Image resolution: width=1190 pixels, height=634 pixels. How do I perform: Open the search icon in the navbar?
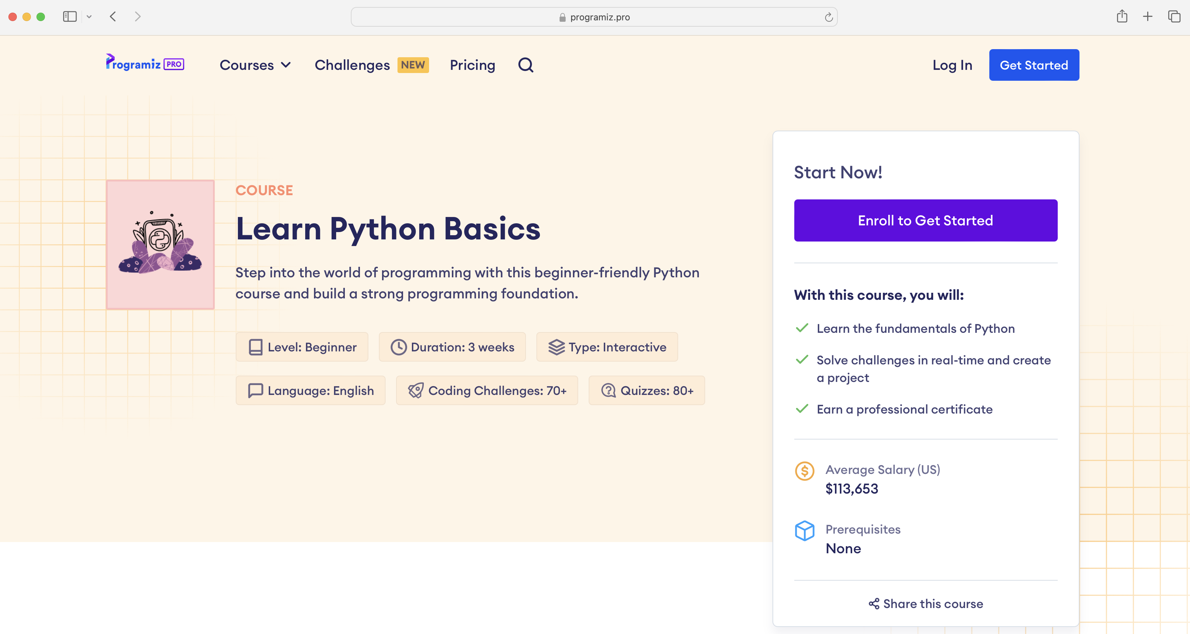pos(525,65)
